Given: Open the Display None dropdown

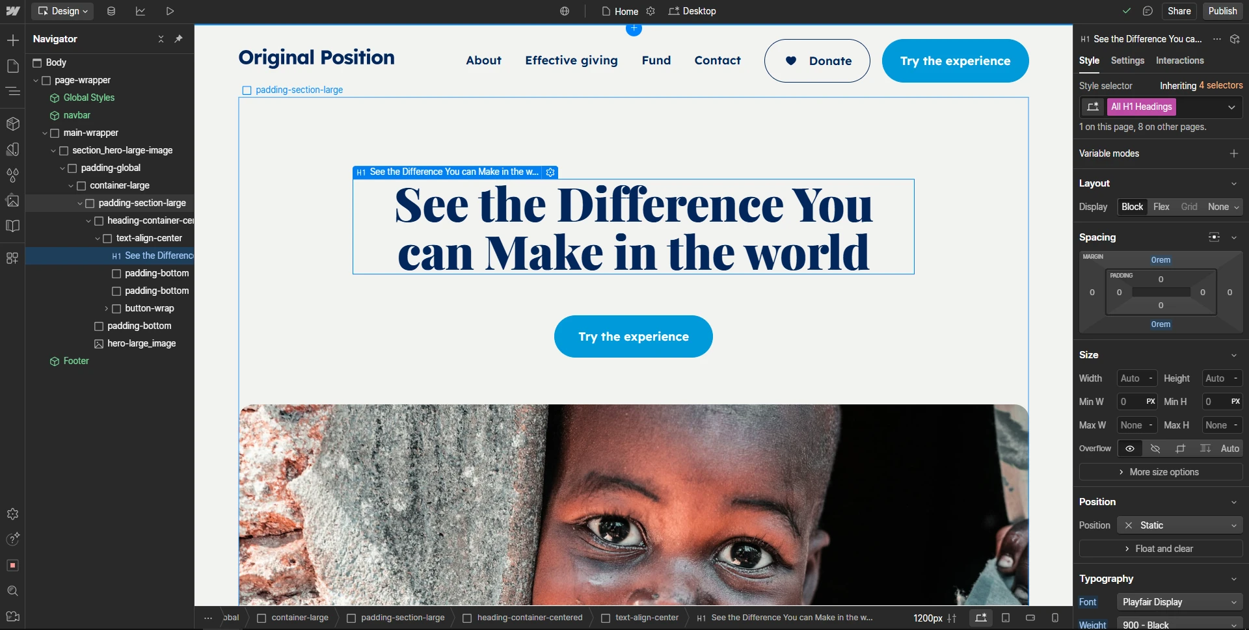Looking at the screenshot, I should 1223,207.
